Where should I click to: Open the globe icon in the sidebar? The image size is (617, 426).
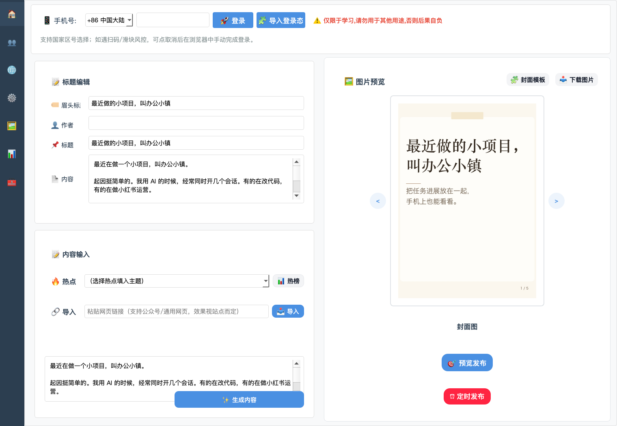coord(12,70)
